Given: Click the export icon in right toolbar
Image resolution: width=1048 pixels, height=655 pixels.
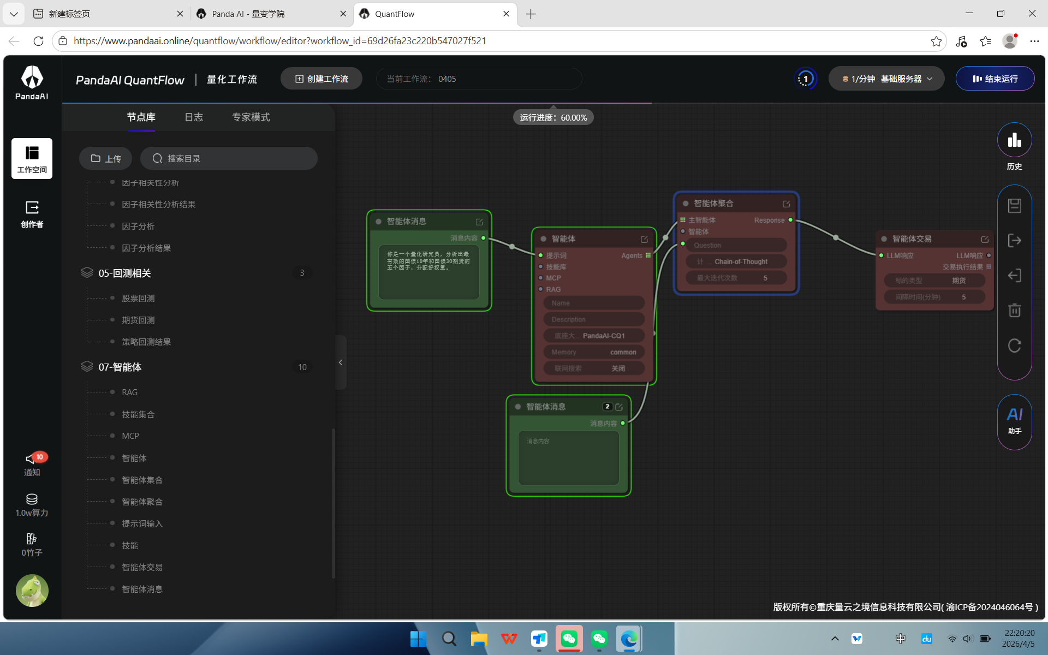Looking at the screenshot, I should (x=1014, y=241).
